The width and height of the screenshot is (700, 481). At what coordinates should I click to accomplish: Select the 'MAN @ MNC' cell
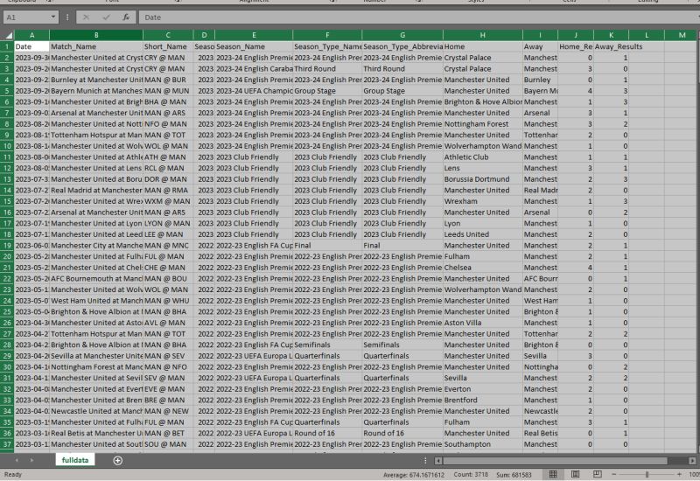click(168, 246)
